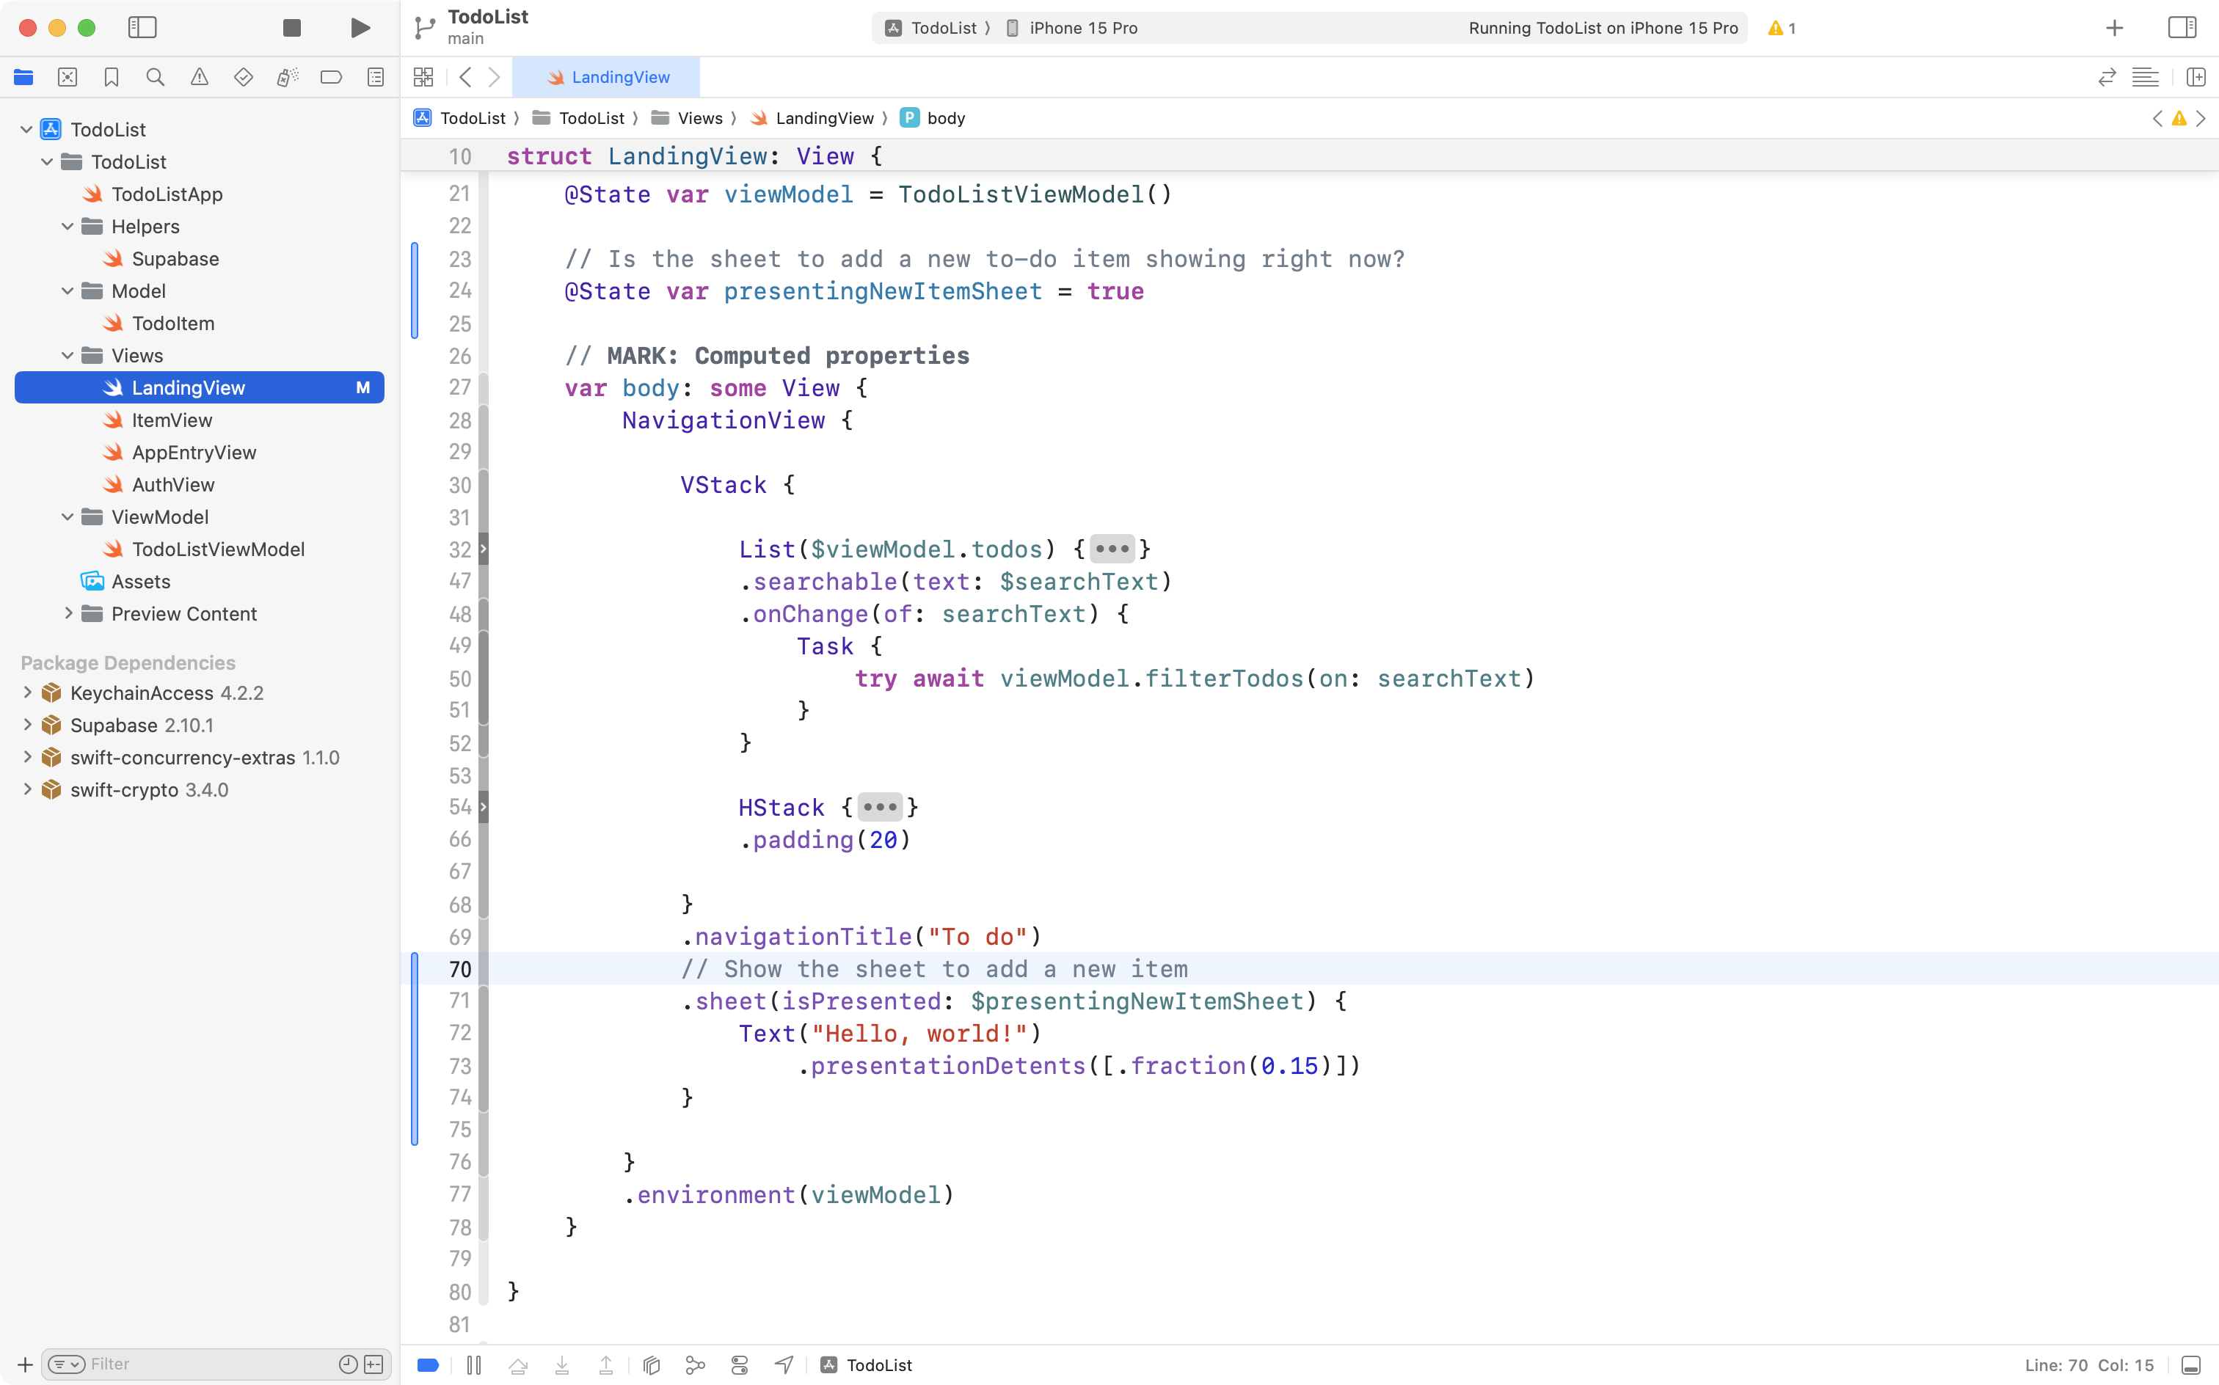The height and width of the screenshot is (1385, 2219).
Task: Open the Test navigator
Action: 244,77
